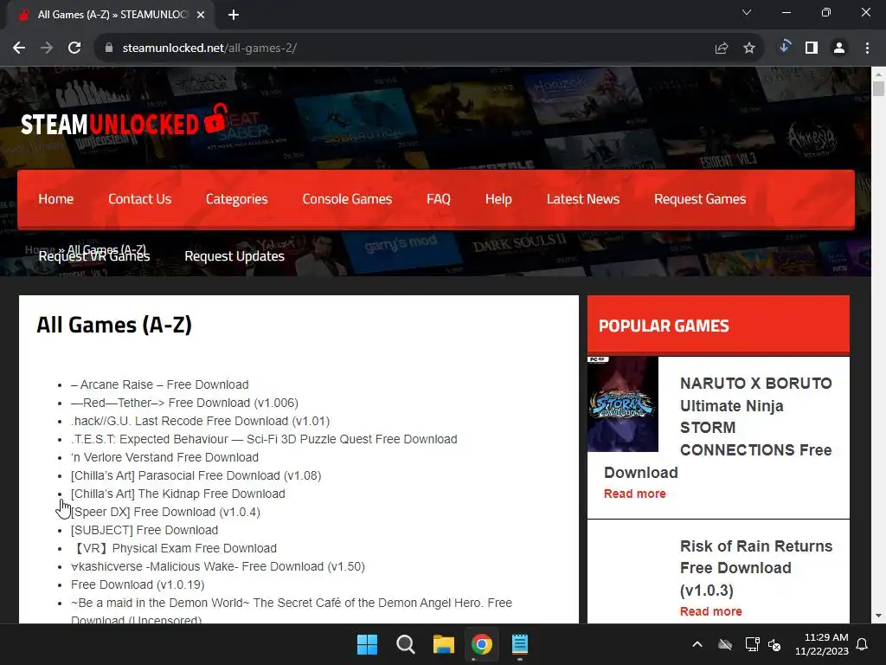Image resolution: width=886 pixels, height=665 pixels.
Task: Open the Request Games menu item
Action: point(700,199)
